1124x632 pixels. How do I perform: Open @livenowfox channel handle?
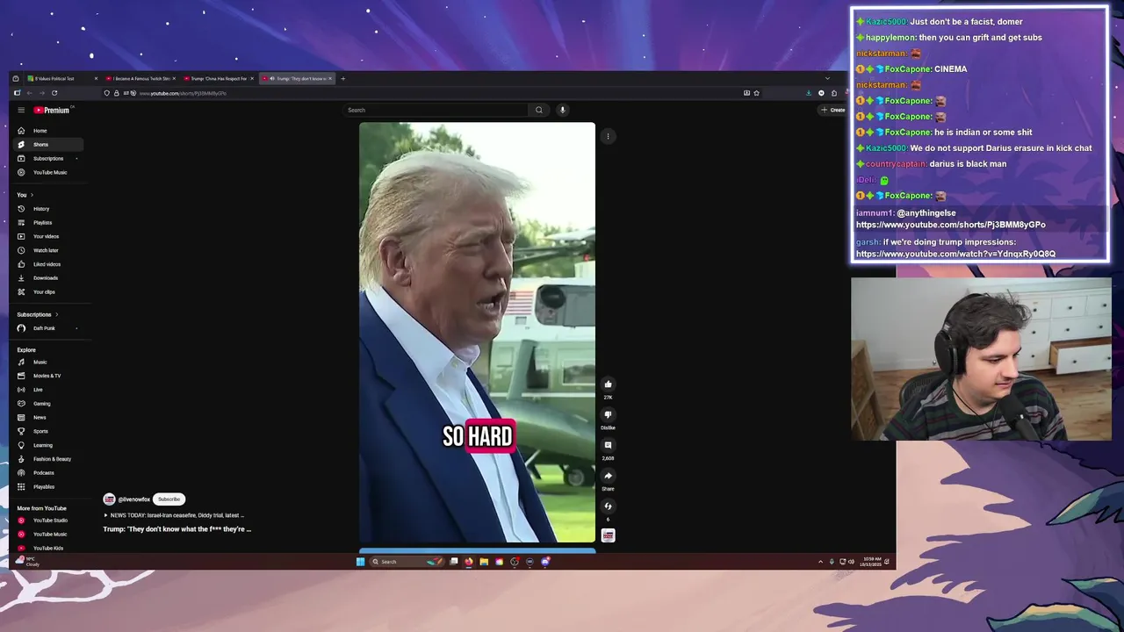[134, 499]
